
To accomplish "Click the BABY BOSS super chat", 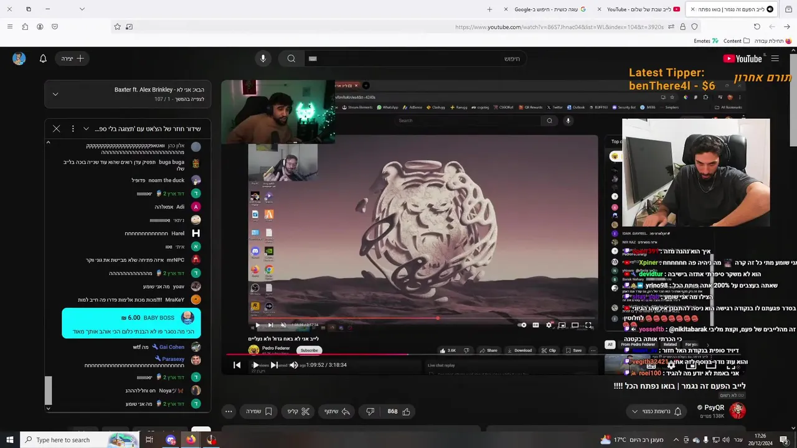I will (x=131, y=324).
